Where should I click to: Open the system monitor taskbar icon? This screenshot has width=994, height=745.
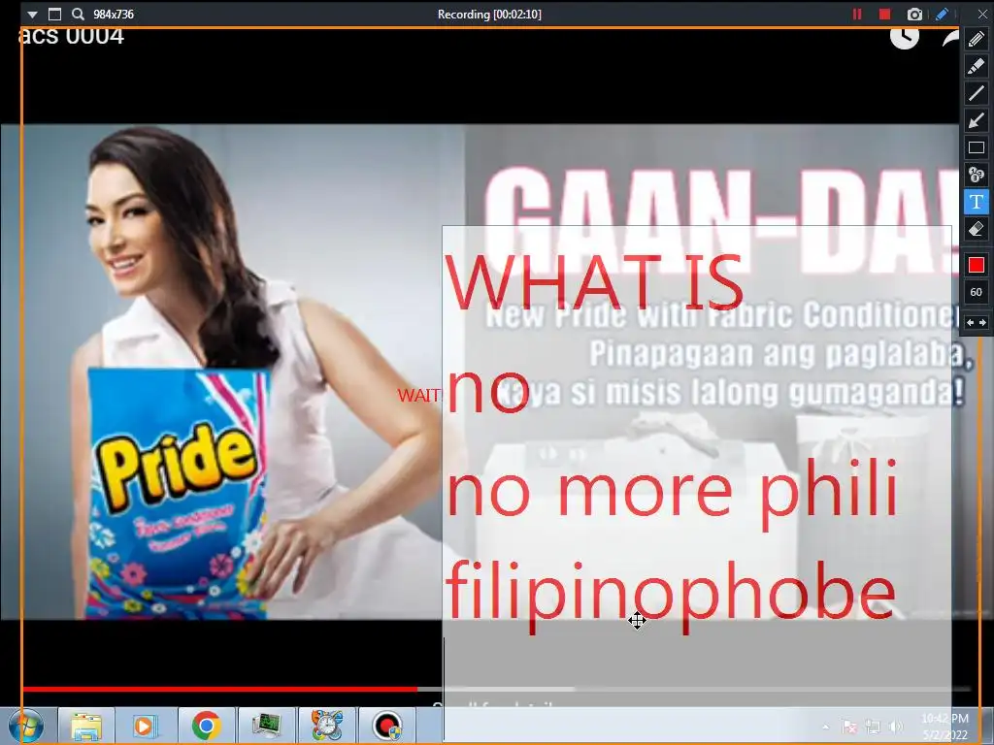point(266,726)
